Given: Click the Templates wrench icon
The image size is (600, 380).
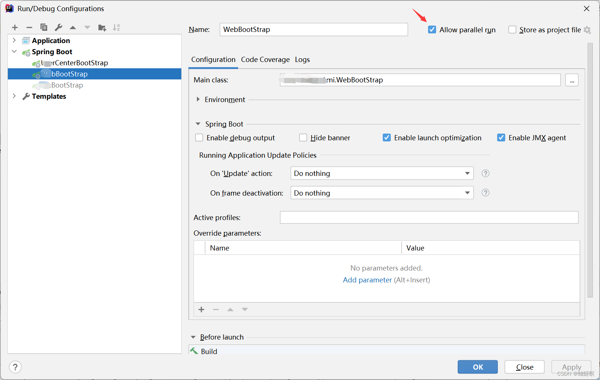Looking at the screenshot, I should click(26, 96).
